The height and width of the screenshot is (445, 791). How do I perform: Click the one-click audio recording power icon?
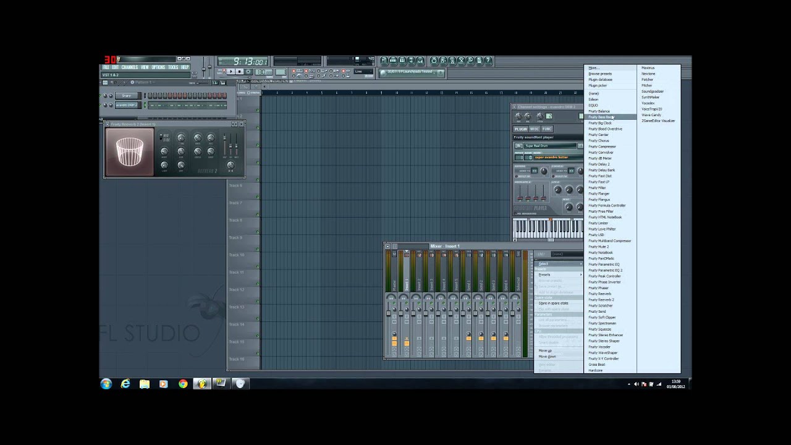click(434, 61)
